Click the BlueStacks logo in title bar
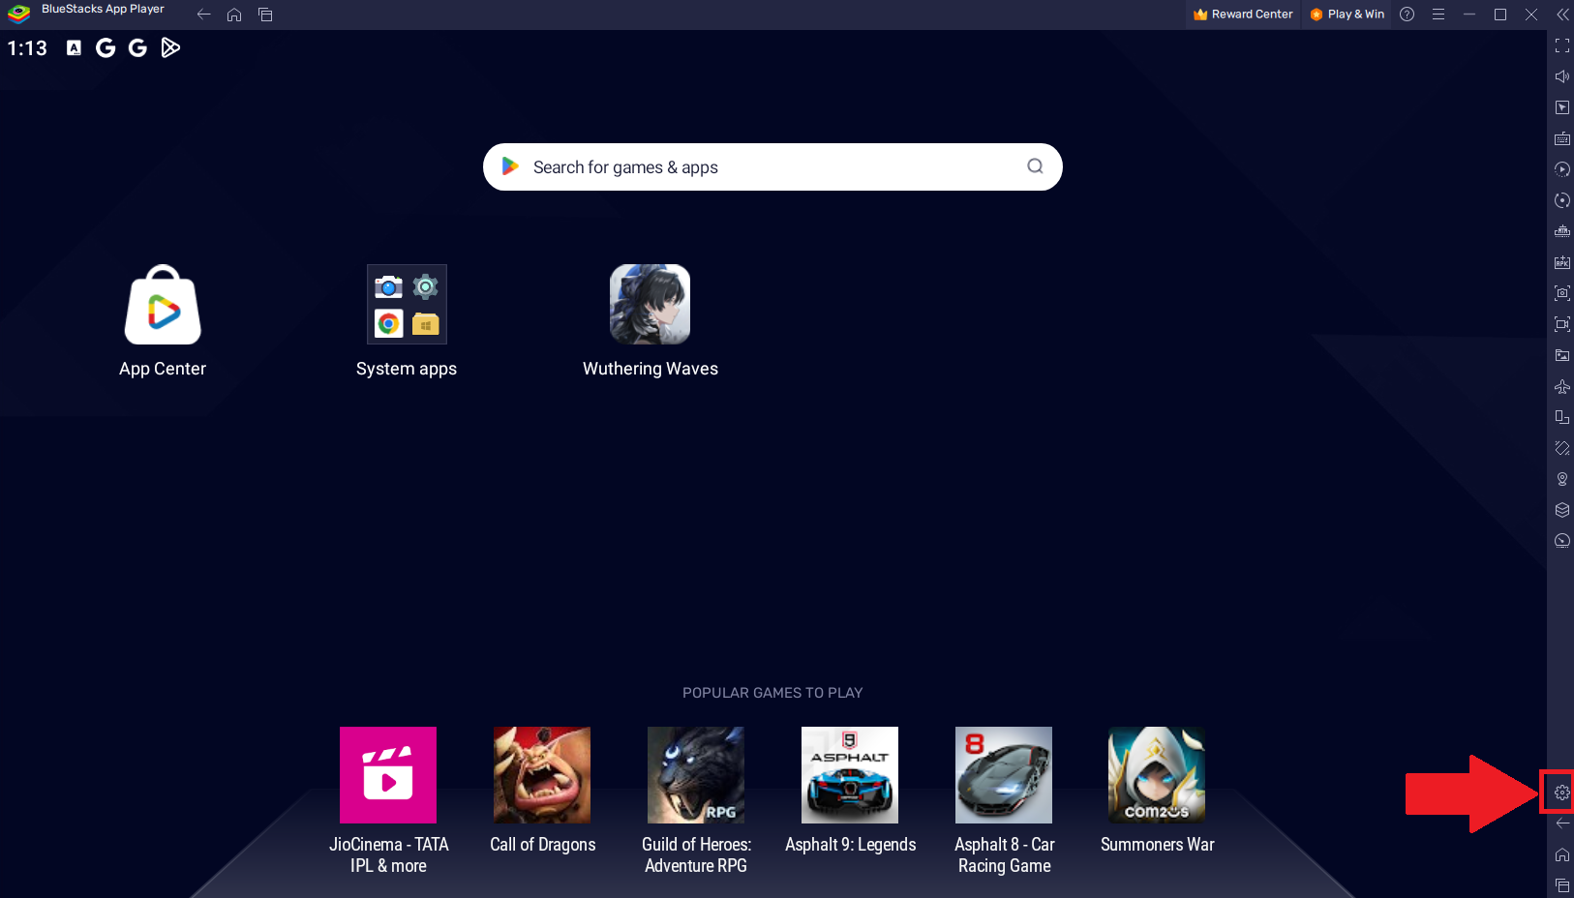Viewport: 1574px width, 898px height. point(18,14)
